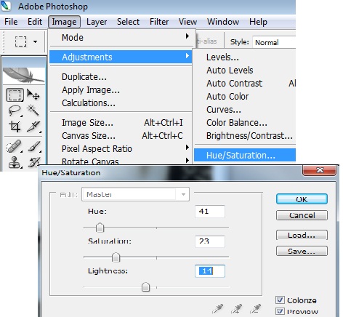Expand the Rotate Canvas submenu
The image size is (343, 317).
(121, 161)
